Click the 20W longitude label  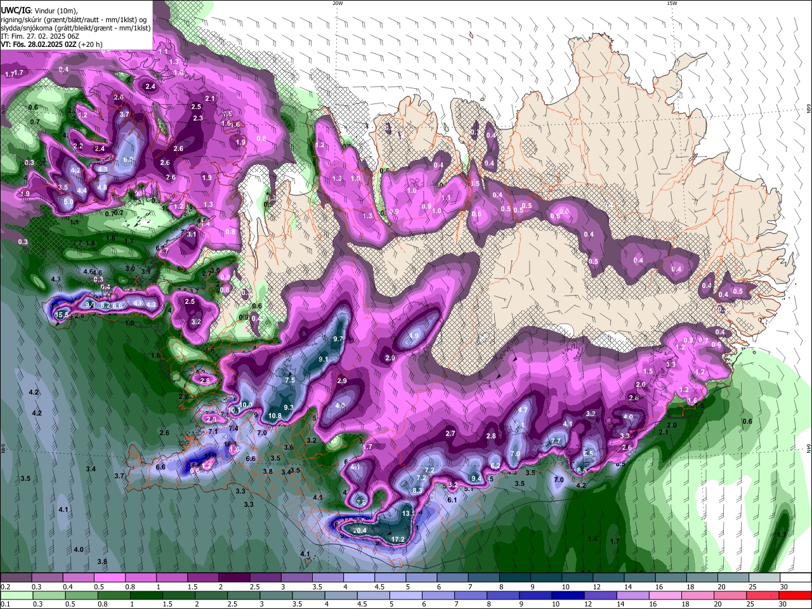pyautogui.click(x=337, y=3)
